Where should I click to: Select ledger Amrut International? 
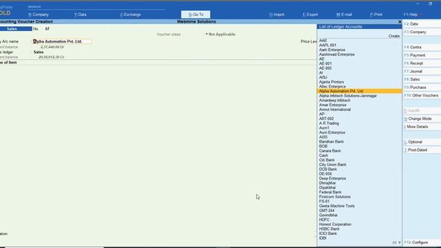(x=335, y=110)
